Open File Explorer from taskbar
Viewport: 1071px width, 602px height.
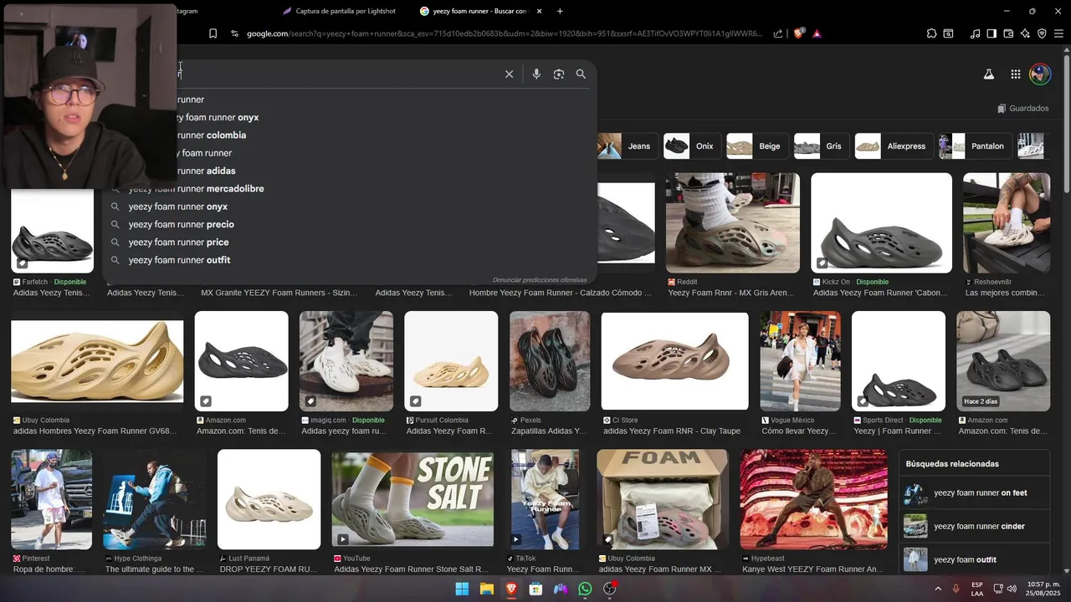click(486, 589)
